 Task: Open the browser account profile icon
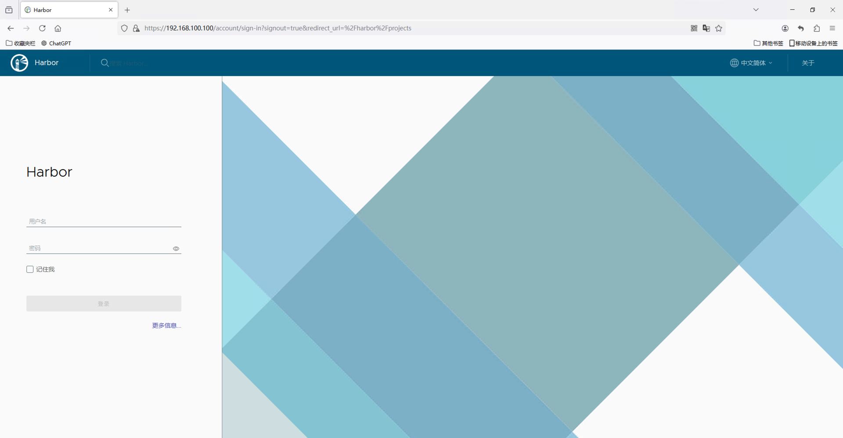[x=785, y=28]
